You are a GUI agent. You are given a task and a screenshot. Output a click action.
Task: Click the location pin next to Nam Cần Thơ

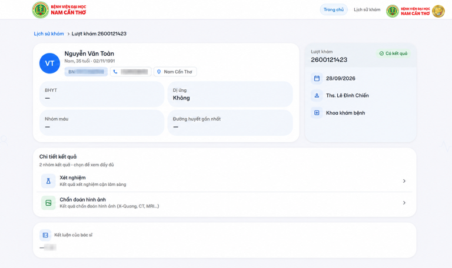click(x=159, y=72)
